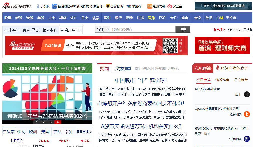Click the 免费试用 orange icon
The height and width of the screenshot is (147, 253).
pos(149,6)
